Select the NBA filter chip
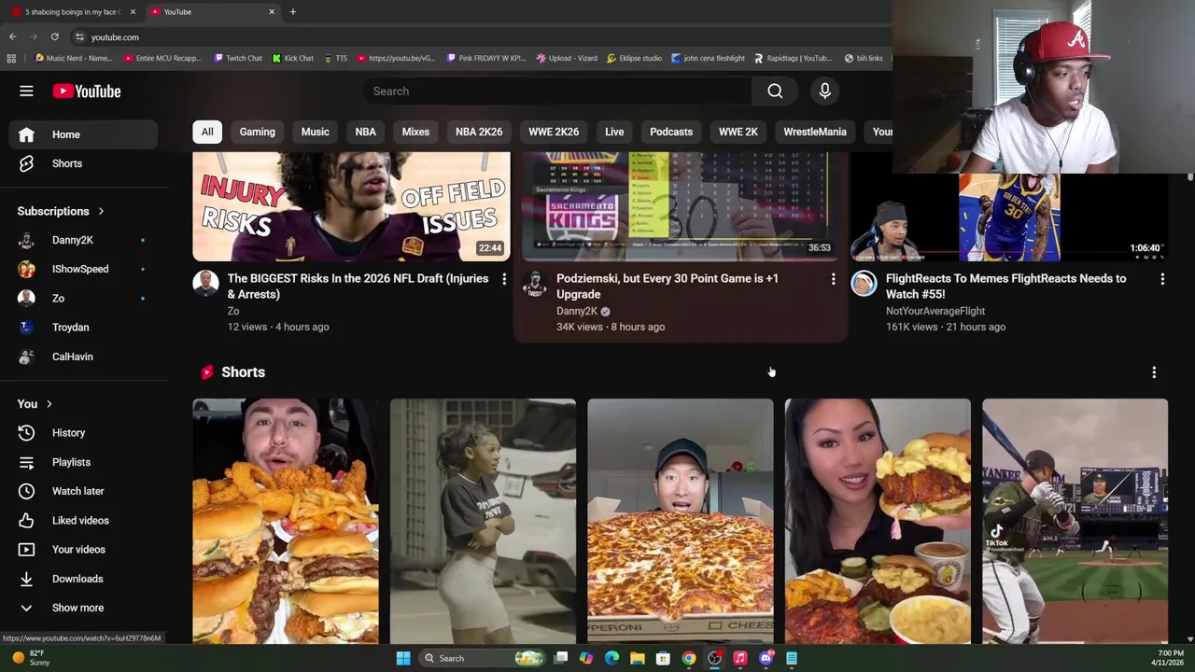1195x672 pixels. [365, 132]
